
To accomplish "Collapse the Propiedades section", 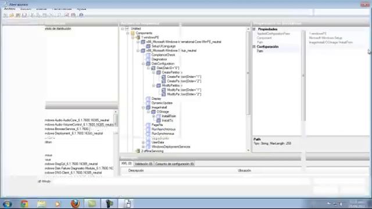I will (254, 29).
